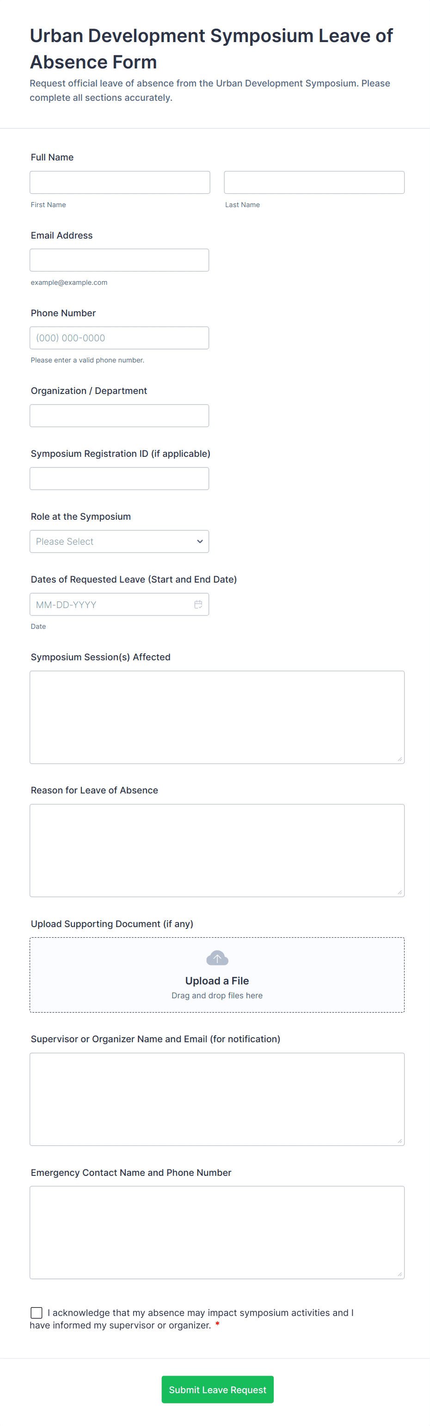The image size is (430, 1426).
Task: Open the Role at the Symposium dropdown
Action: point(119,541)
